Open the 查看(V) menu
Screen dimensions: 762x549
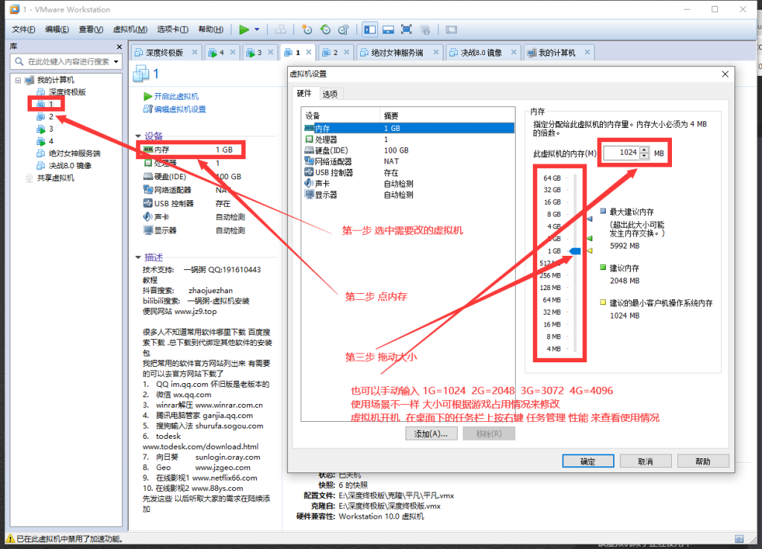click(x=91, y=29)
